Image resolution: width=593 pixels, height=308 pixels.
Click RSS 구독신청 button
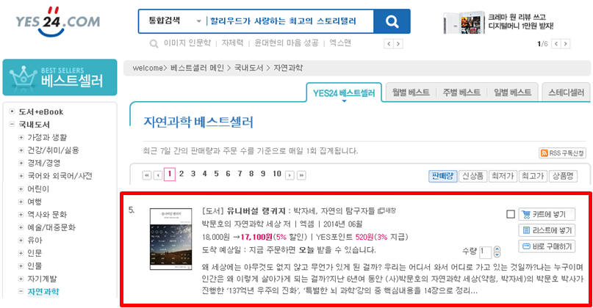coord(562,153)
